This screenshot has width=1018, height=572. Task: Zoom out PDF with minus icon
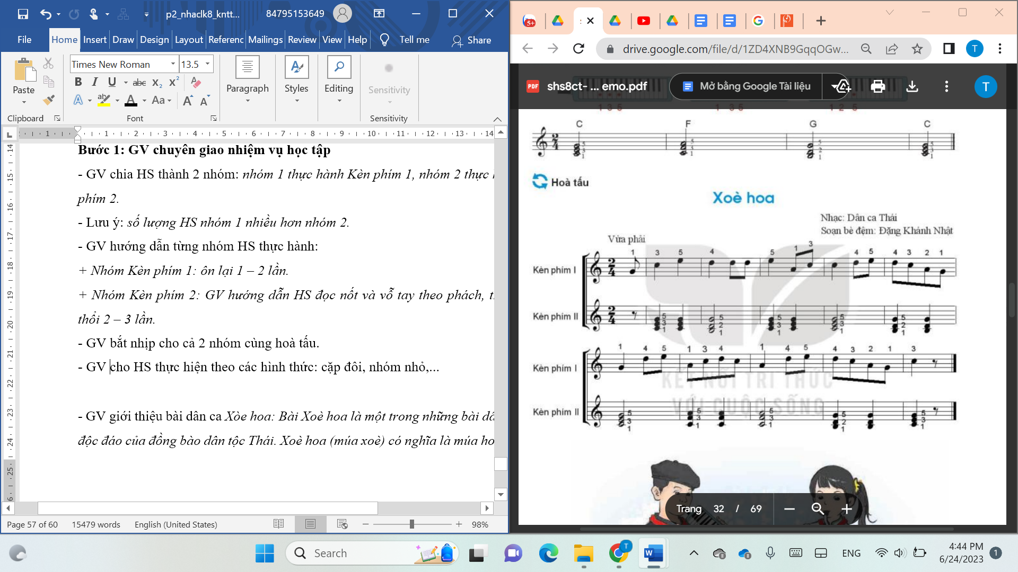(x=789, y=509)
